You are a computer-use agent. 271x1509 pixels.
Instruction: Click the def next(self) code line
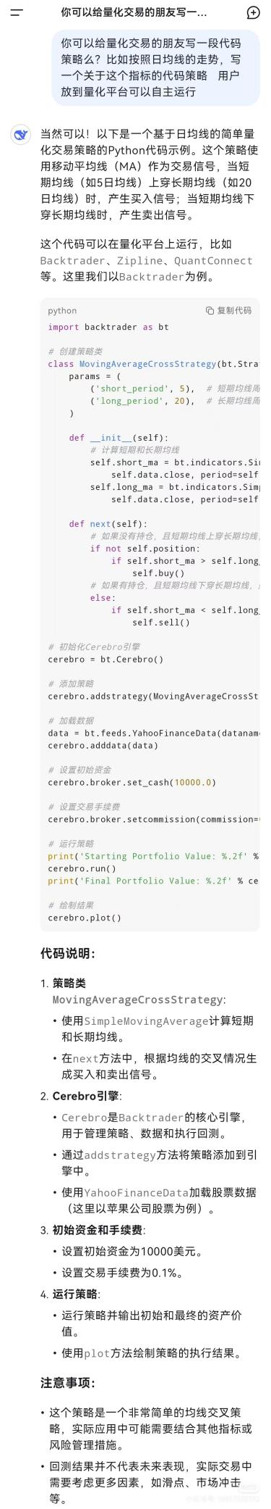click(x=108, y=524)
